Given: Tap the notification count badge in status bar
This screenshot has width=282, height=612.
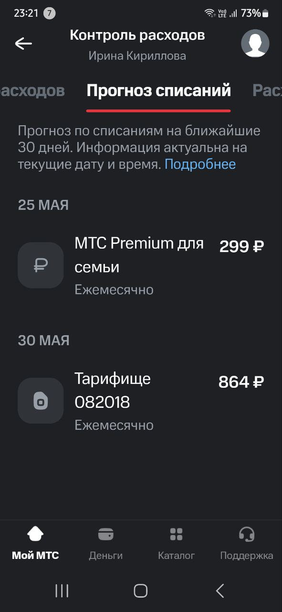Looking at the screenshot, I should tap(50, 13).
